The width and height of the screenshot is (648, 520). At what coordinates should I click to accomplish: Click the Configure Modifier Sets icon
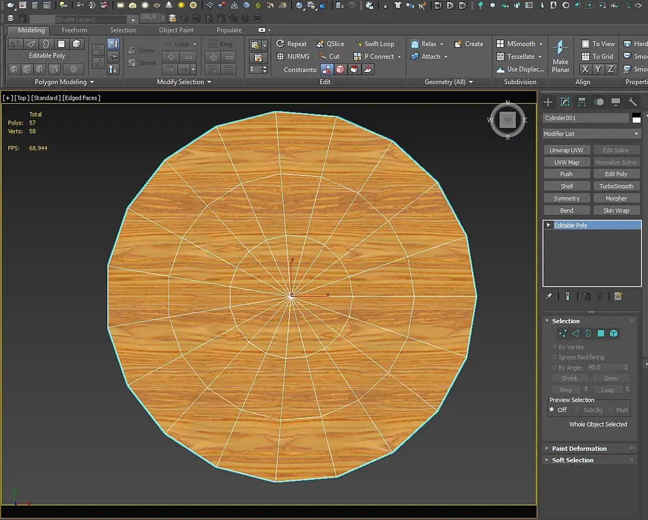click(618, 296)
